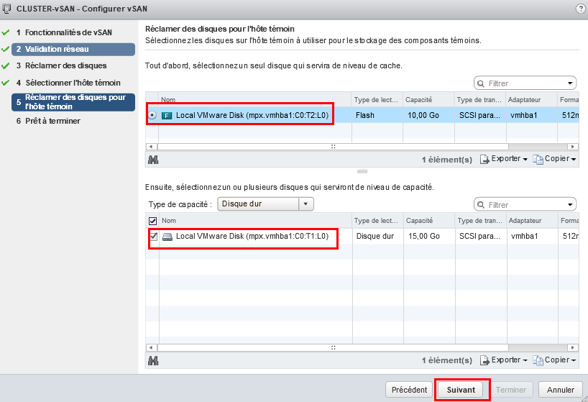Click the lower Filtrer input field

coord(525,205)
